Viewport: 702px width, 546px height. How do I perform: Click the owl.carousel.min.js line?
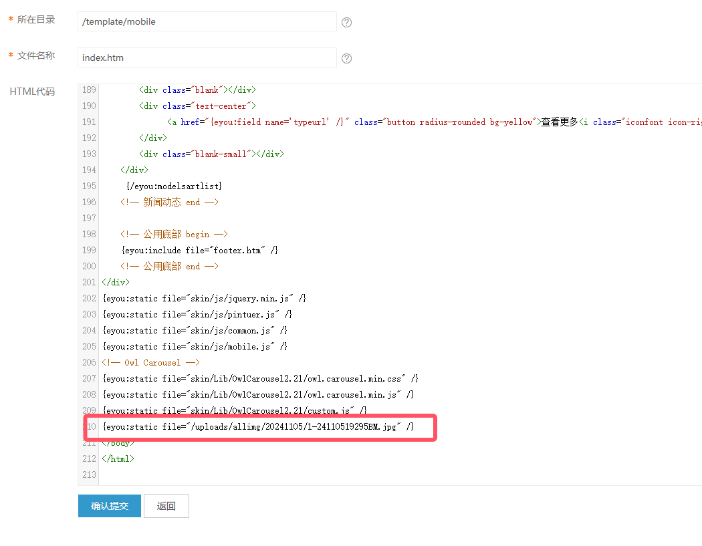[257, 394]
